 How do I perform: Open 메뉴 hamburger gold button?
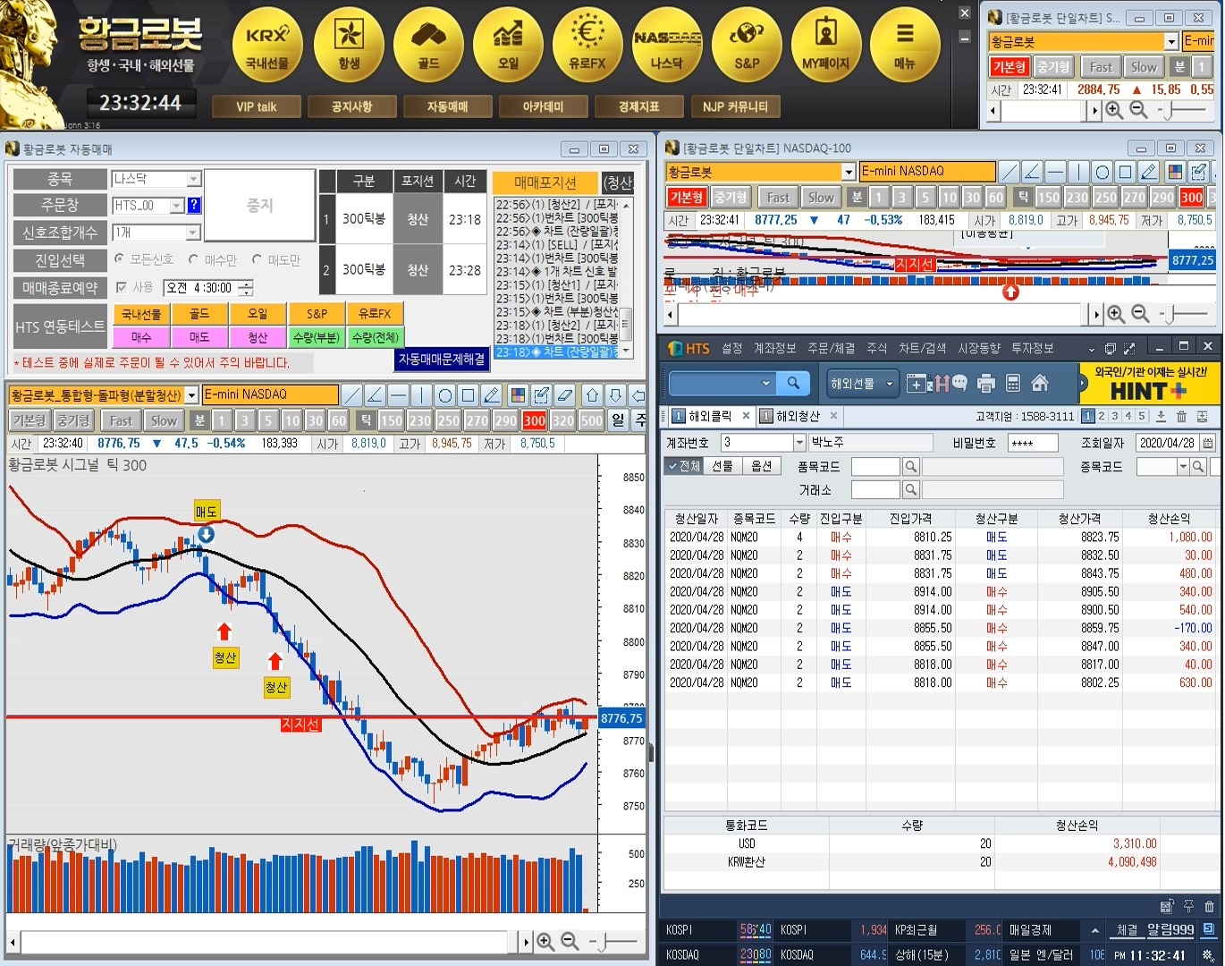click(905, 45)
